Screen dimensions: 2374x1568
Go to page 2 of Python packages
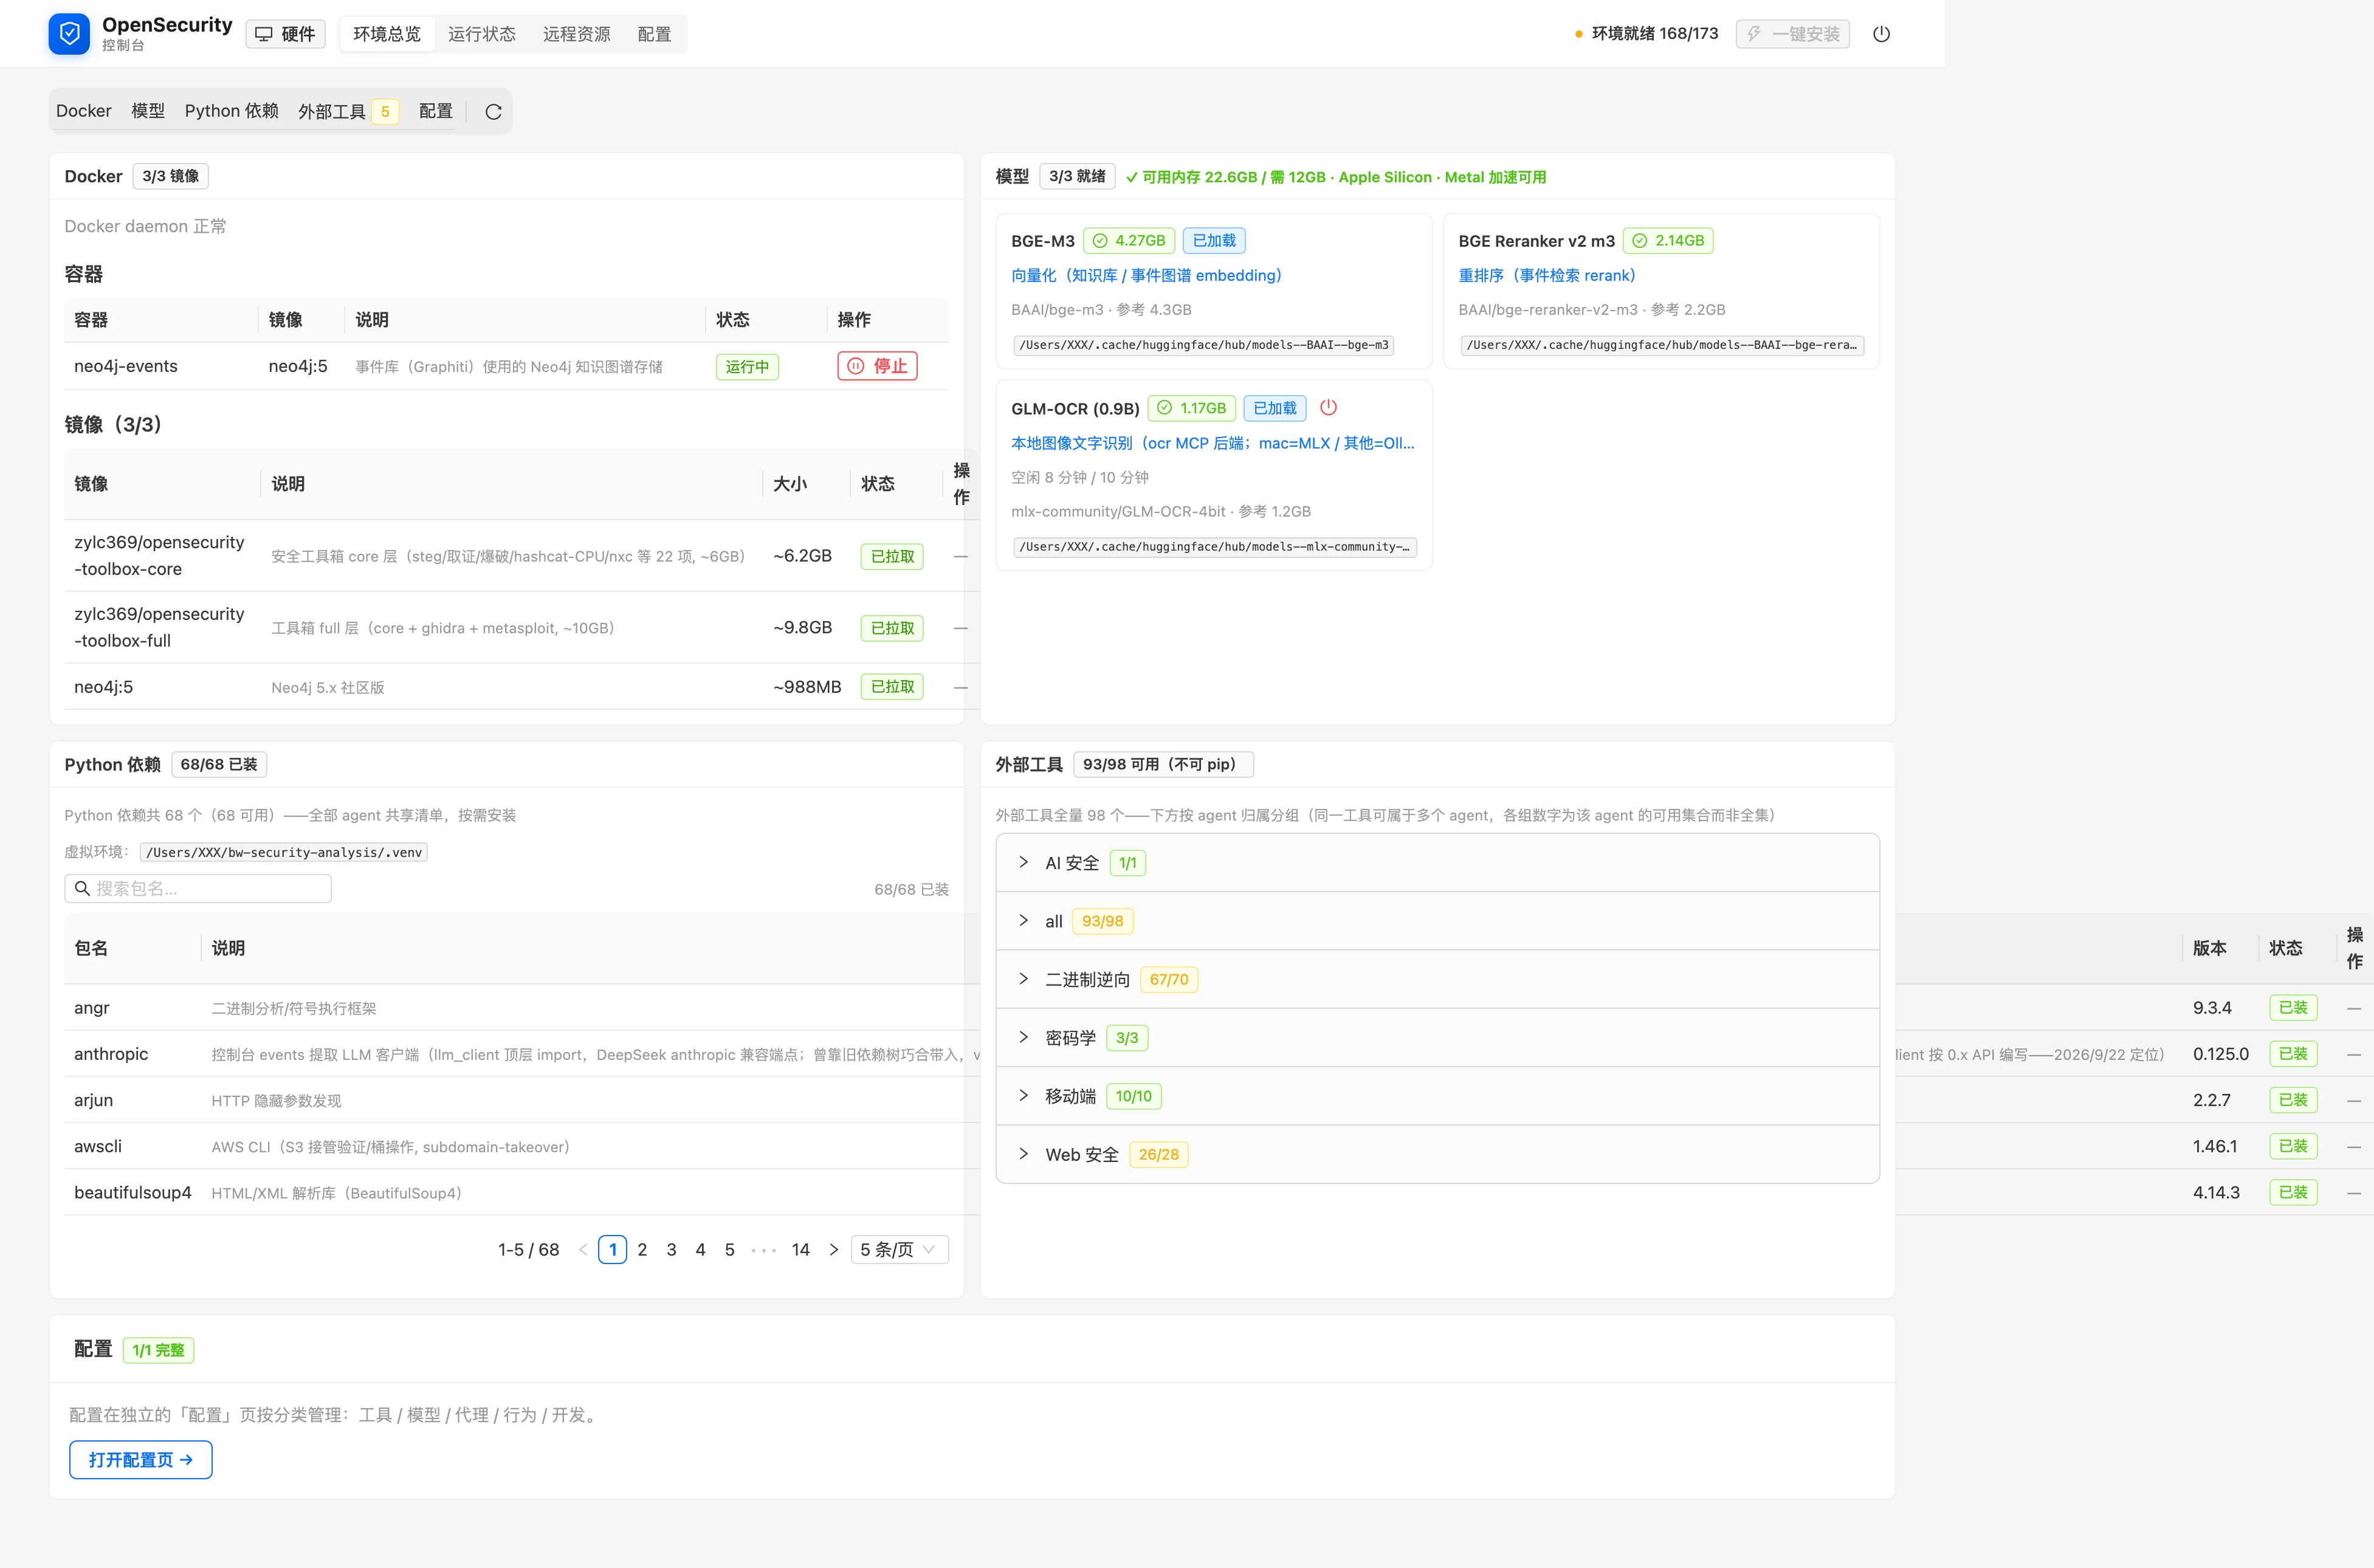coord(642,1250)
